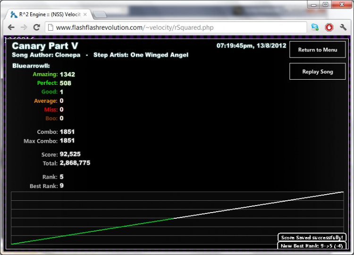
Task: Click the browser forward arrow
Action: pyautogui.click(x=24, y=27)
